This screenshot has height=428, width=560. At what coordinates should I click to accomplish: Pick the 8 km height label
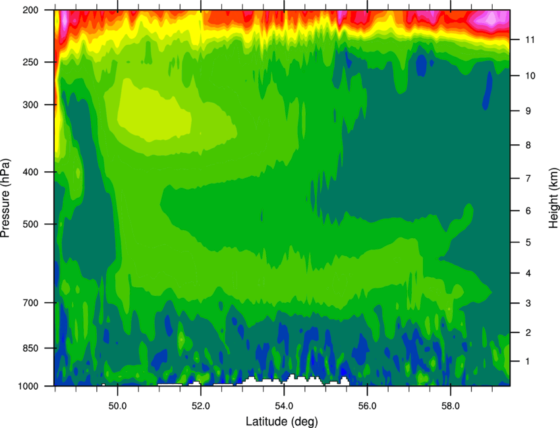point(528,146)
